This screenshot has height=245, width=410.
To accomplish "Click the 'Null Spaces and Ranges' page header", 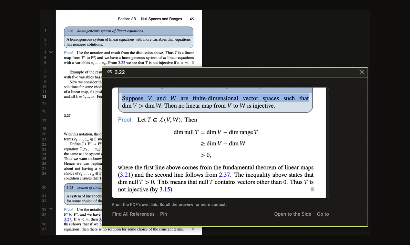I will 161,19.
